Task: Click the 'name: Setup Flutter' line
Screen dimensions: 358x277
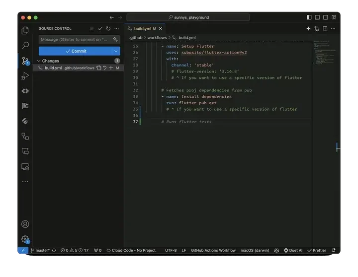Action: (187, 46)
